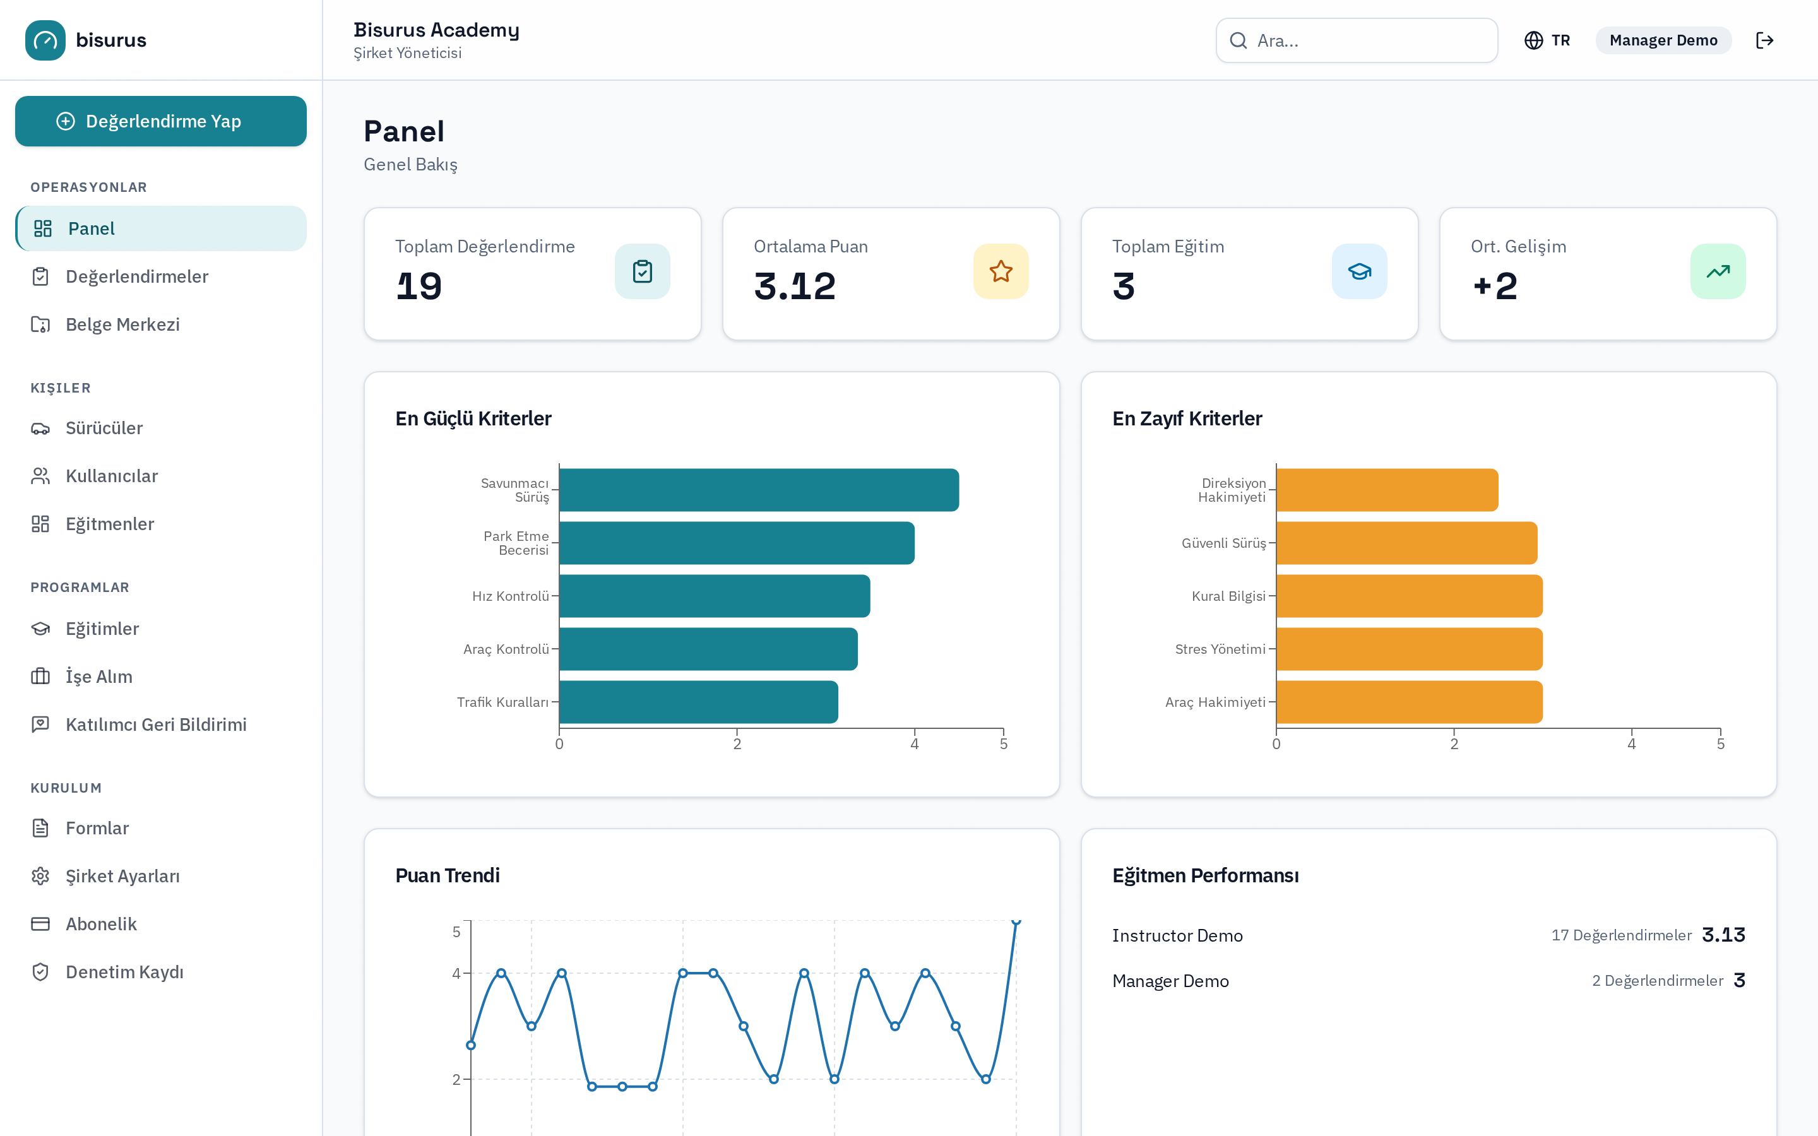Click the Denetim Kaydı shield icon
Image resolution: width=1818 pixels, height=1136 pixels.
pyautogui.click(x=40, y=972)
